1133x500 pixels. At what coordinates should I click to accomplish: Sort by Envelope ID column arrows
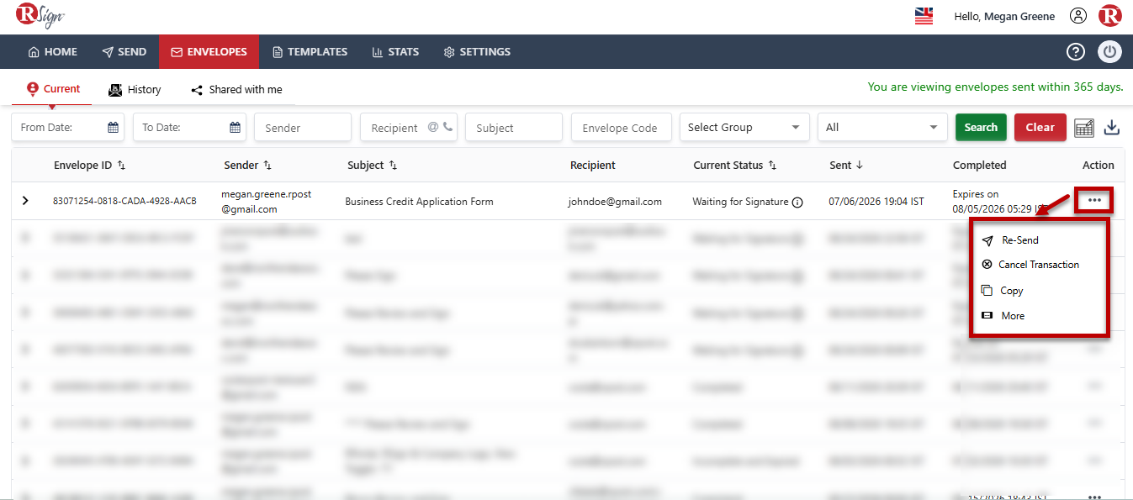coord(121,166)
